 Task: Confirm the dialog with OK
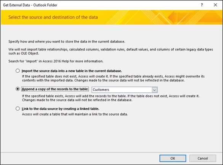173,158
